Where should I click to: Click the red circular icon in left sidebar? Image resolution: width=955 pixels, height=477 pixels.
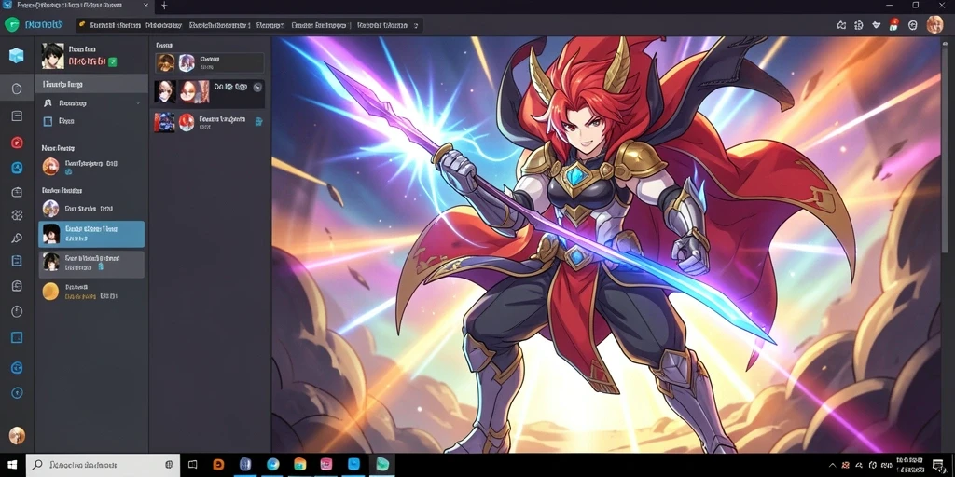pyautogui.click(x=17, y=143)
